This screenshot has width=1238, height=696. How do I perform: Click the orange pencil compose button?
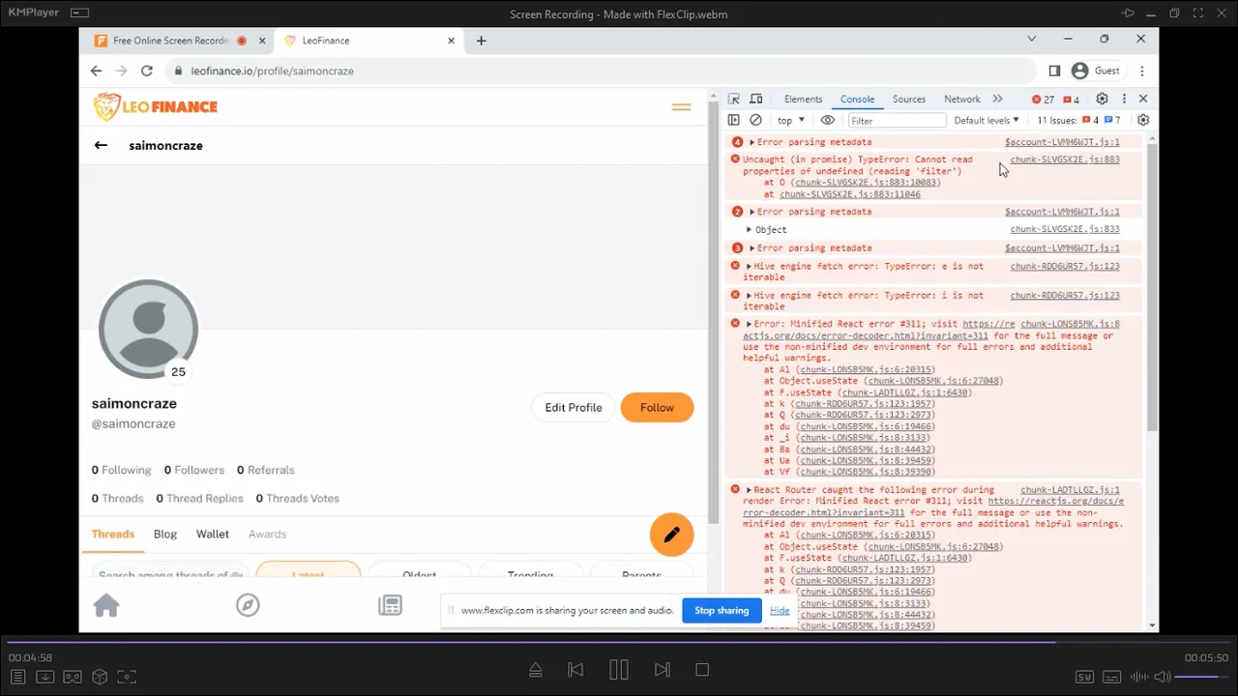pyautogui.click(x=672, y=535)
